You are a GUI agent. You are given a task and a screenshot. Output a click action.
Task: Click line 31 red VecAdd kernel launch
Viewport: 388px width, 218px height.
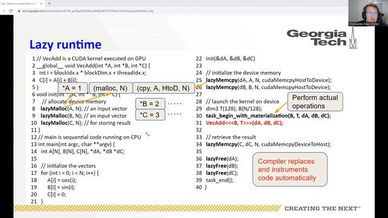pyautogui.click(x=244, y=123)
